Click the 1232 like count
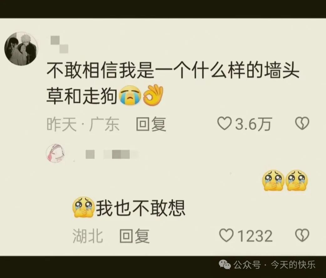 click(x=255, y=236)
